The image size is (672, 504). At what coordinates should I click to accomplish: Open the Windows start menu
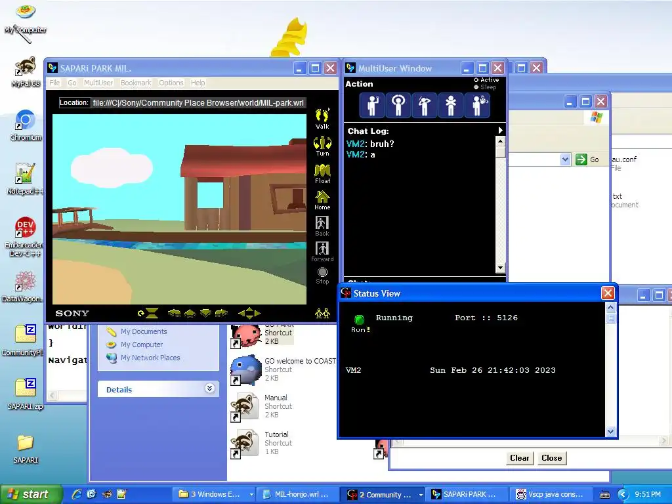[30, 495]
